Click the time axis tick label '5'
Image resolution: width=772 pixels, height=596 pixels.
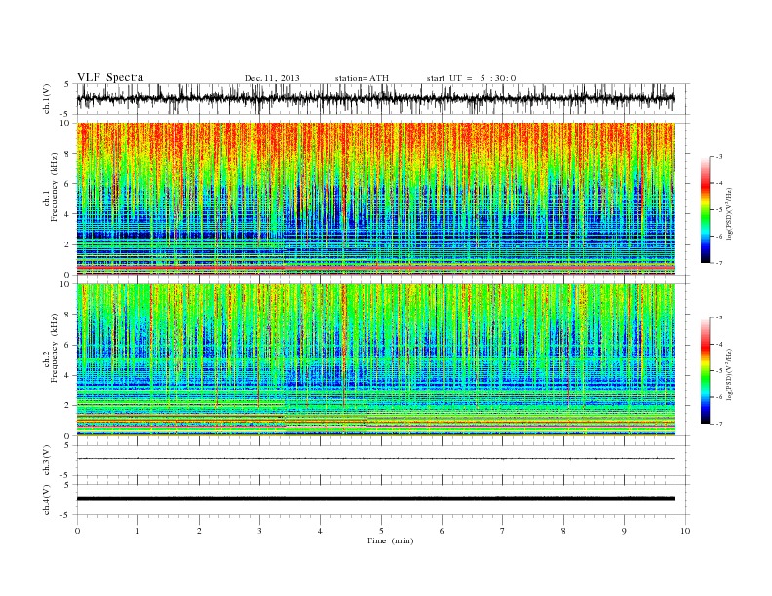click(x=381, y=531)
